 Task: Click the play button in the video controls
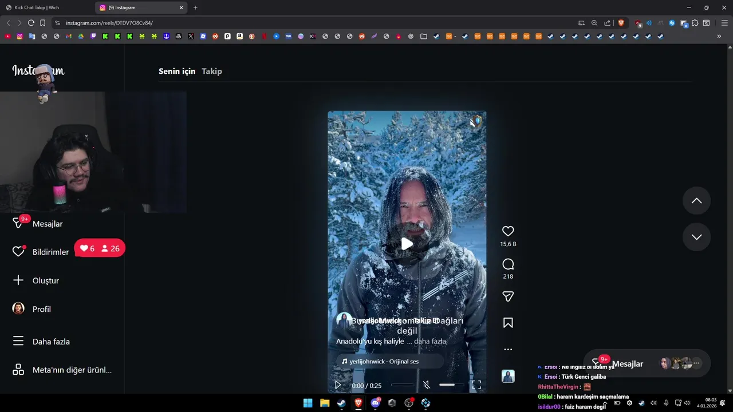[x=338, y=385]
